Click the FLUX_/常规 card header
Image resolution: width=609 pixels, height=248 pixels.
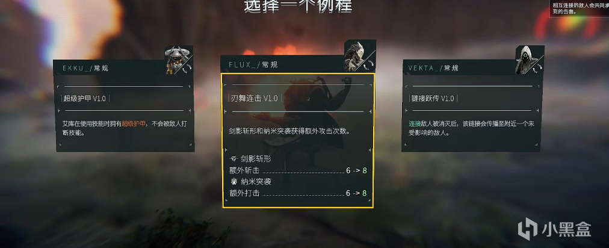[x=282, y=64]
